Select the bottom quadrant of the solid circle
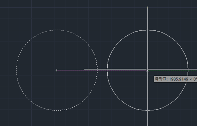This screenshot has height=126, width=197. point(148,111)
